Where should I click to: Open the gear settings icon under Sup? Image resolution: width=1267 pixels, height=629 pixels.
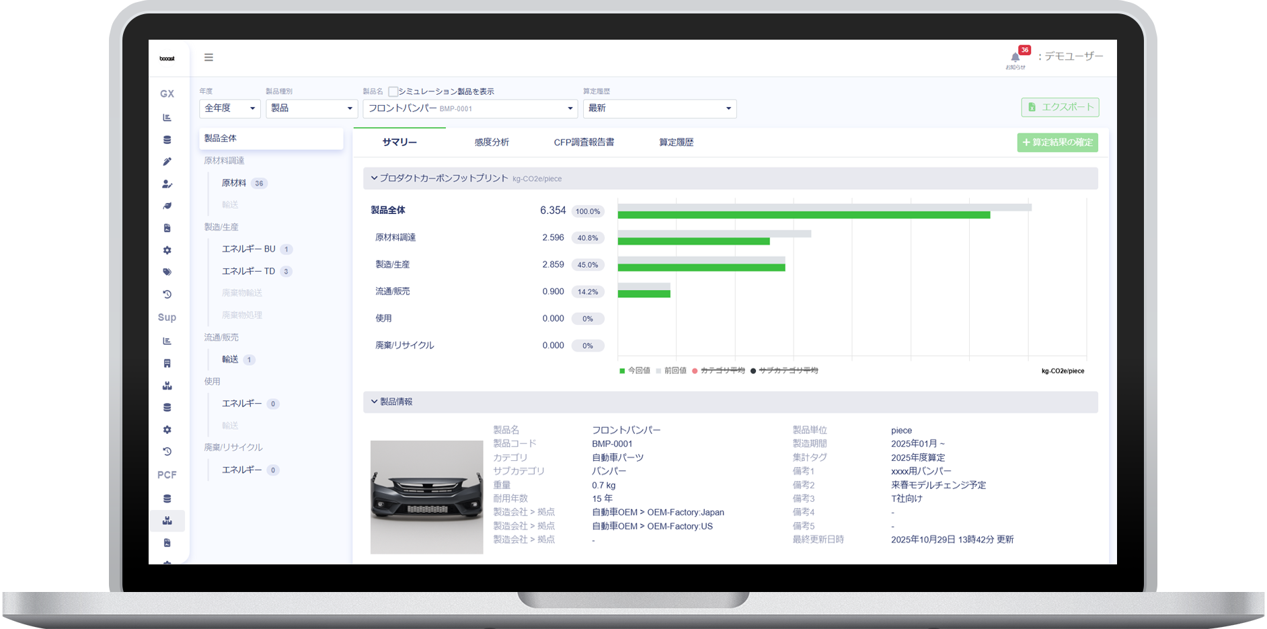[167, 430]
